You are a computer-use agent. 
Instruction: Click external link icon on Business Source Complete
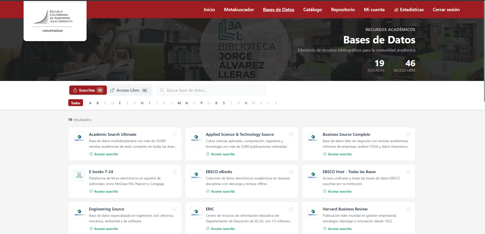click(x=408, y=135)
